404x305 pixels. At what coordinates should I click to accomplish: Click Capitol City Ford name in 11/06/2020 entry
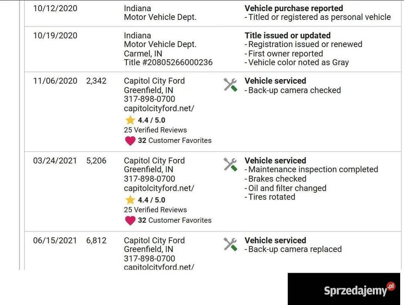154,81
